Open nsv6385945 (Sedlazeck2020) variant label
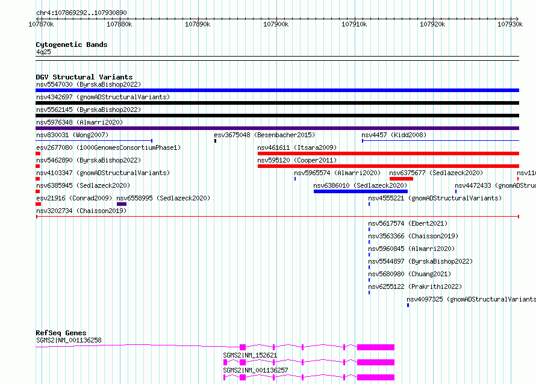This screenshot has height=384, width=536. click(83, 185)
